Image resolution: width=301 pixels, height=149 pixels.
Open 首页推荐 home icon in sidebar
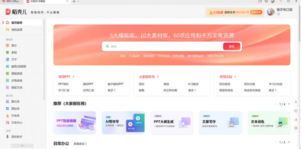click(x=7, y=23)
